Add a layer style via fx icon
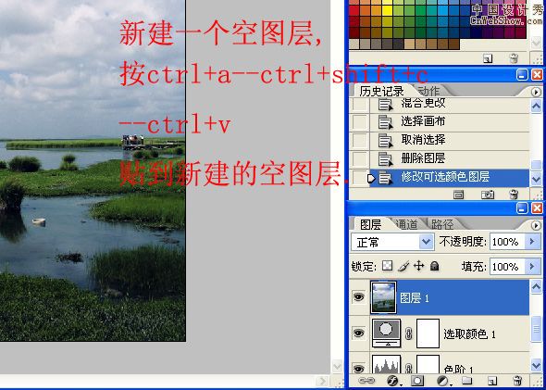Image resolution: width=546 pixels, height=390 pixels. (392, 380)
